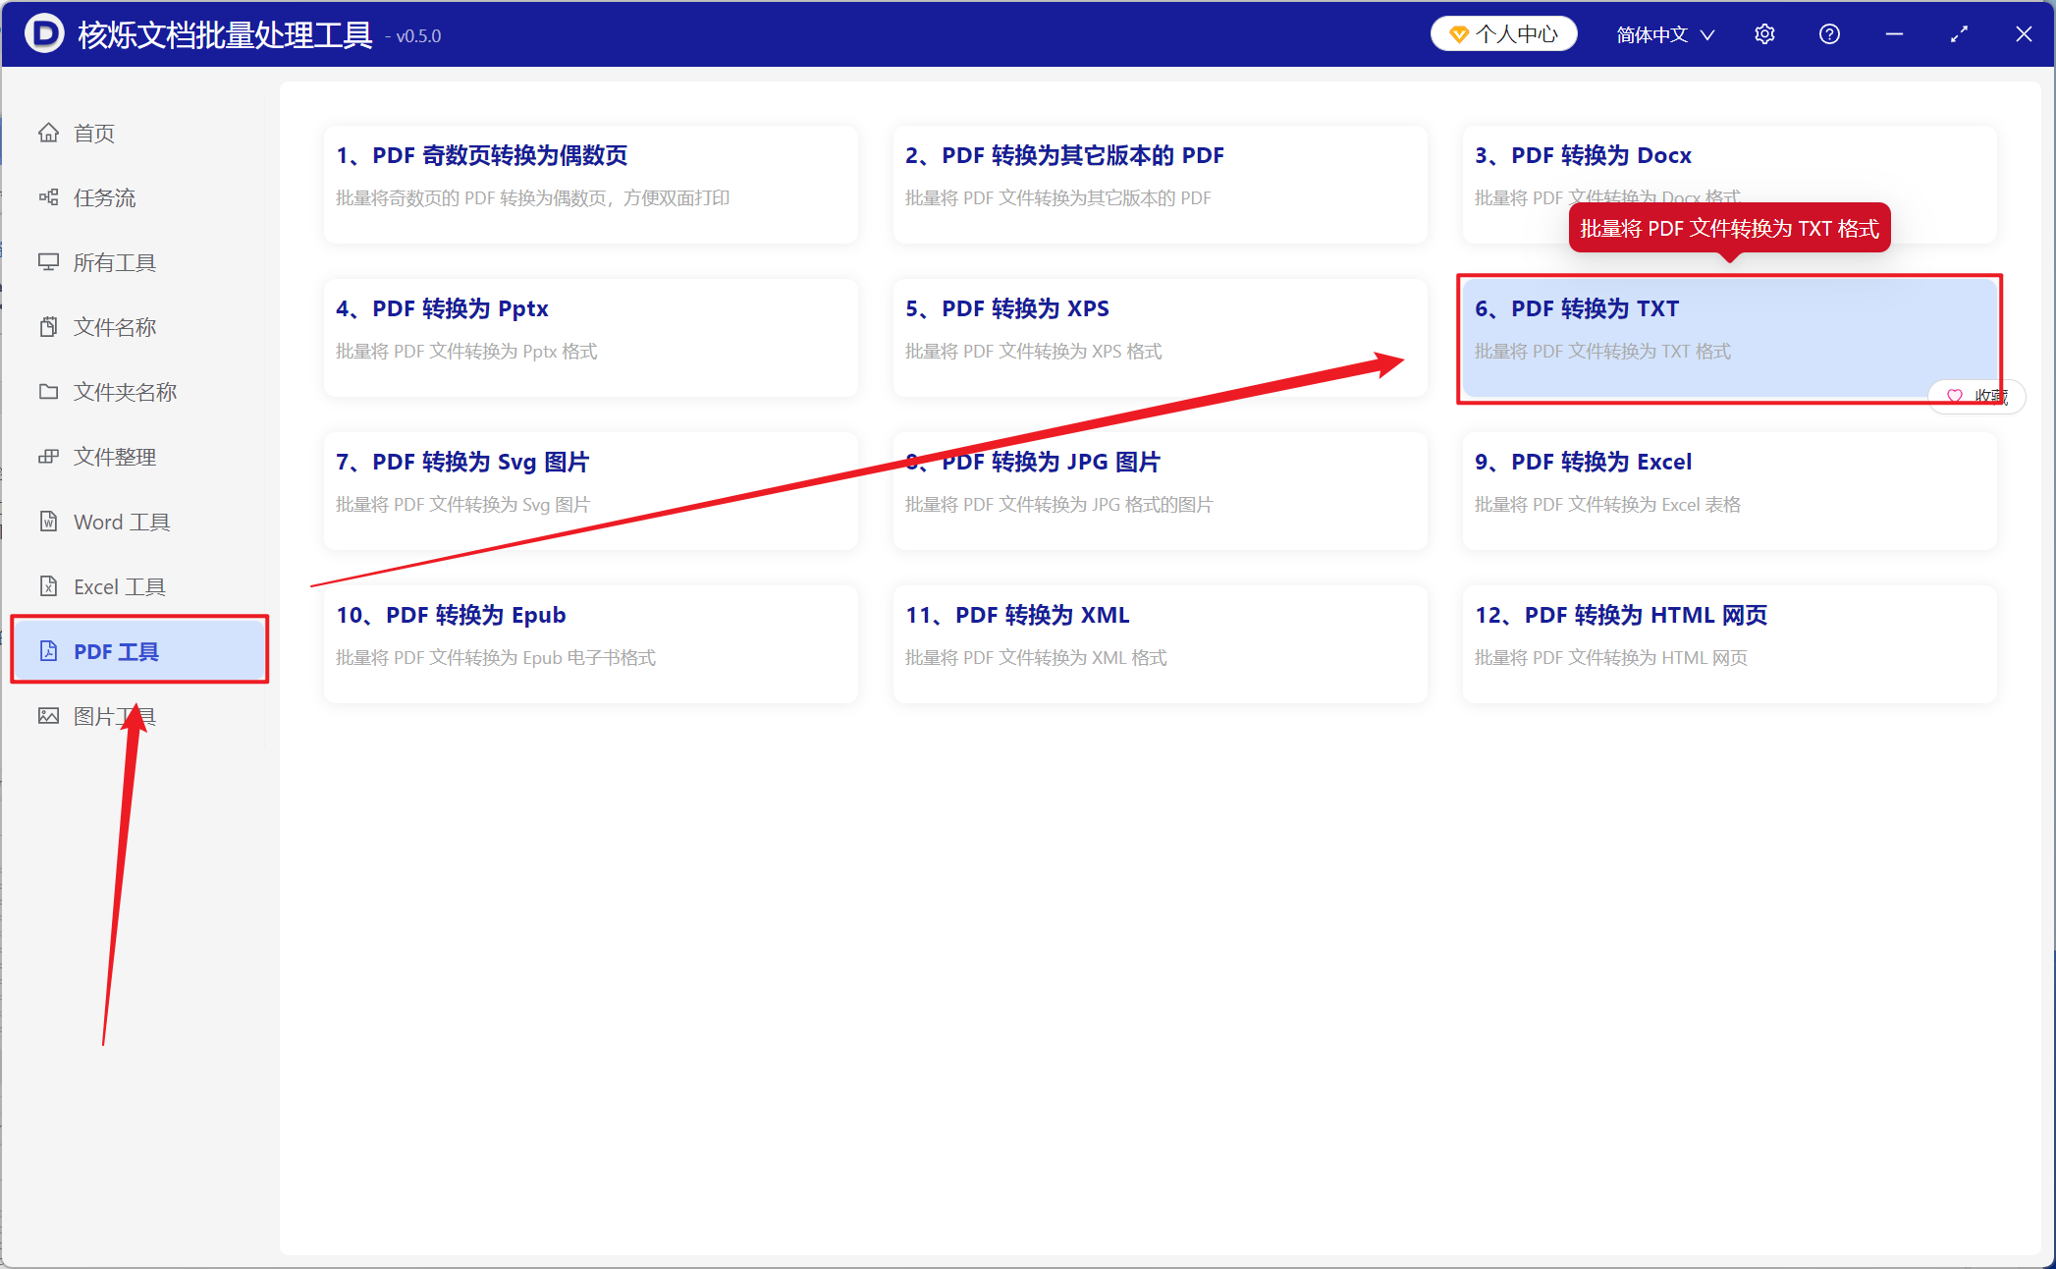Open PDF 转换为其它版本的 PDF tool
The width and height of the screenshot is (2056, 1269).
(1160, 185)
